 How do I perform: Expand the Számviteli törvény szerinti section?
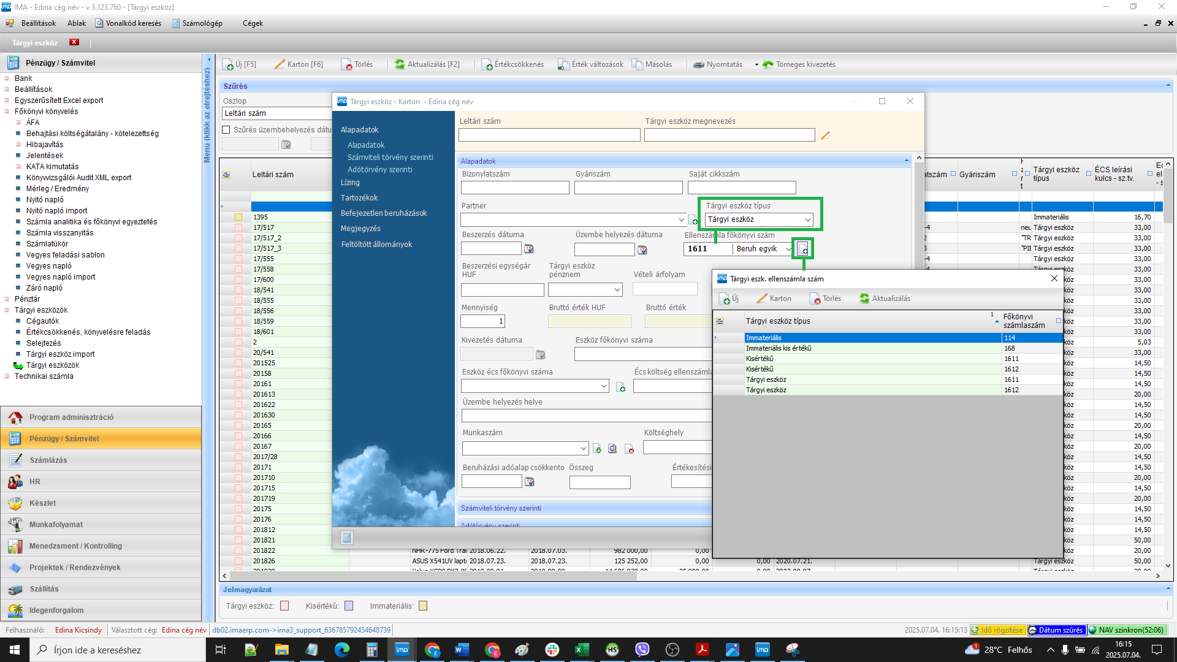[x=501, y=508]
